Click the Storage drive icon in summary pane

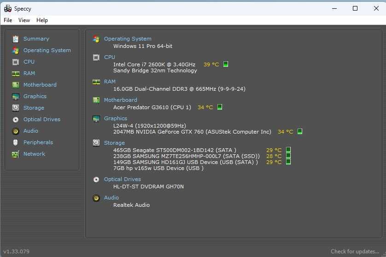click(x=96, y=143)
